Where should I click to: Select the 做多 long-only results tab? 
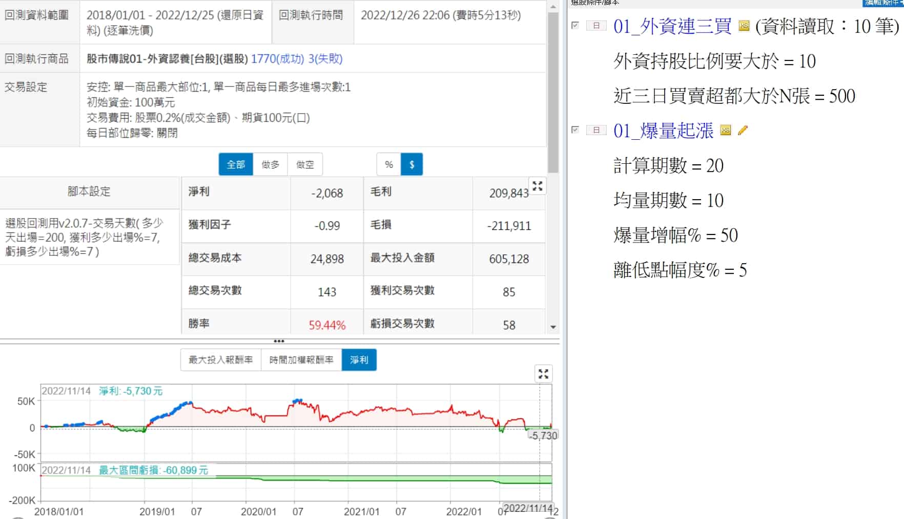coord(270,164)
